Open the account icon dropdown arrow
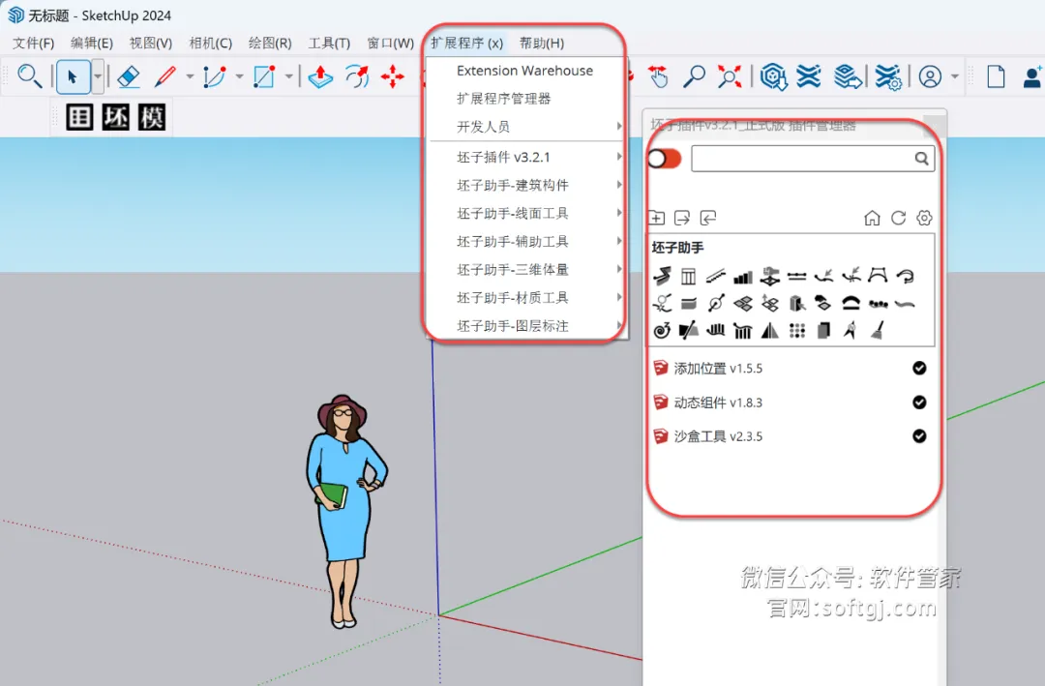 point(955,76)
